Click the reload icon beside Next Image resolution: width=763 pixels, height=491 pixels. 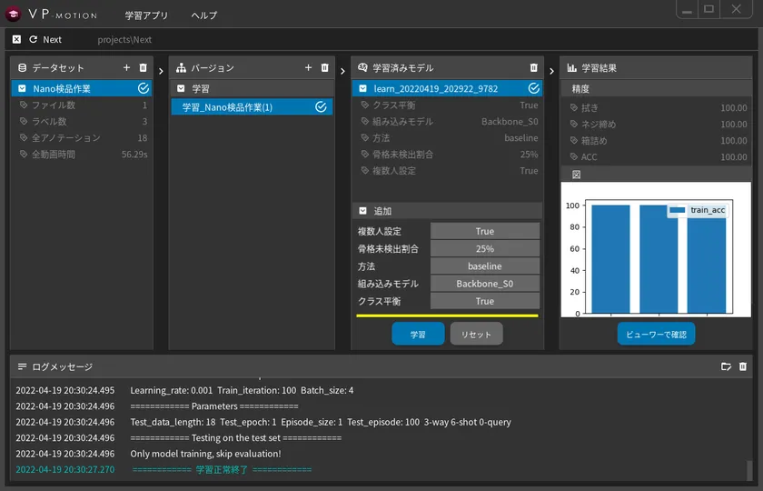click(34, 40)
